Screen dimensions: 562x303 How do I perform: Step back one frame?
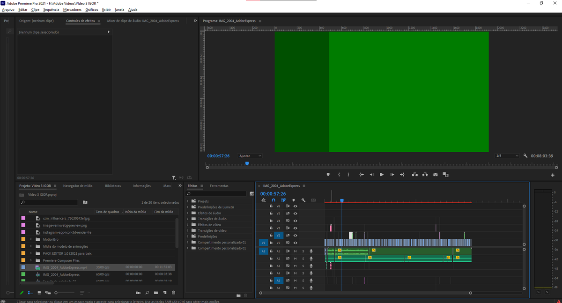tap(371, 174)
